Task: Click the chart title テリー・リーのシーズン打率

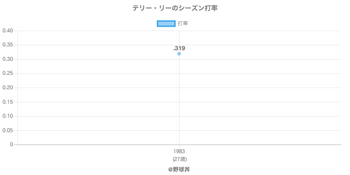Action: point(175,8)
